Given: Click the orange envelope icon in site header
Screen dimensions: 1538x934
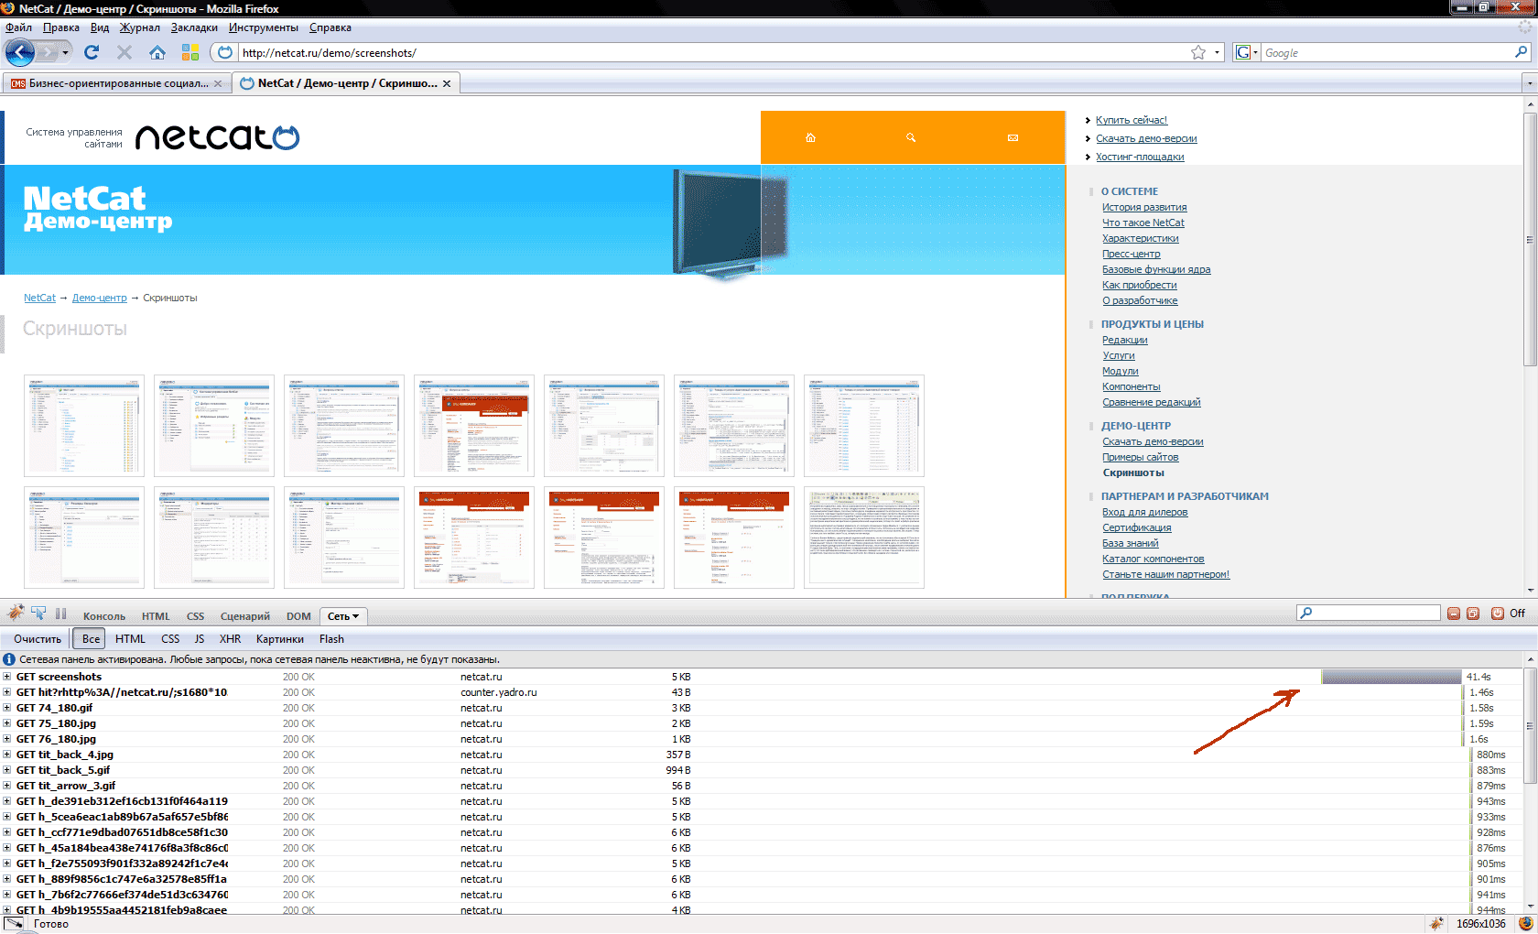Looking at the screenshot, I should tap(1013, 138).
